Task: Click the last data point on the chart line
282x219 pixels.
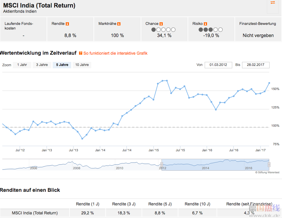Action: [269, 83]
